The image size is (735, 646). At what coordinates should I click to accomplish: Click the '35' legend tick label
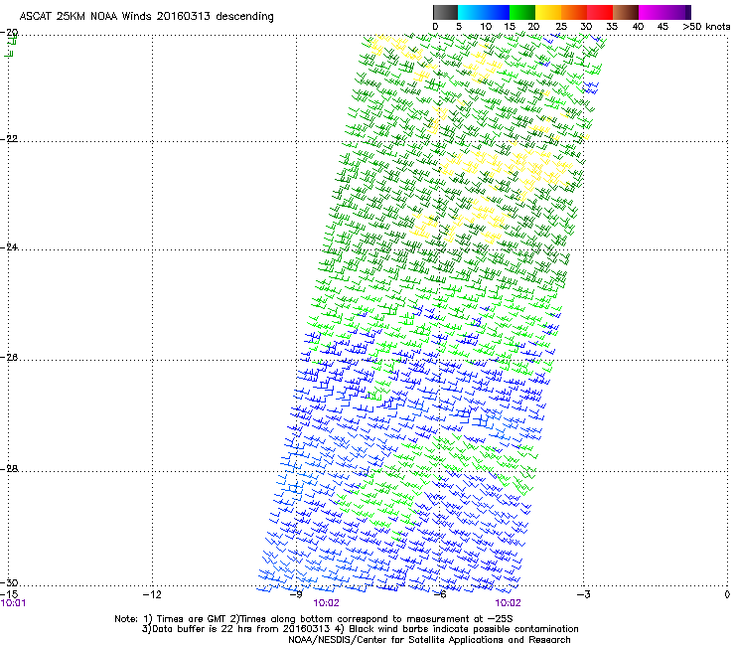[x=612, y=27]
